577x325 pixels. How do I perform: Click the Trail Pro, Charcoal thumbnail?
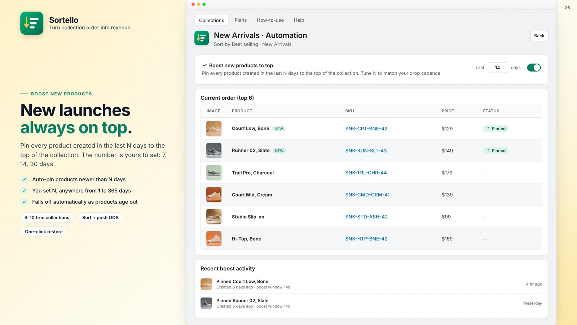pyautogui.click(x=214, y=173)
